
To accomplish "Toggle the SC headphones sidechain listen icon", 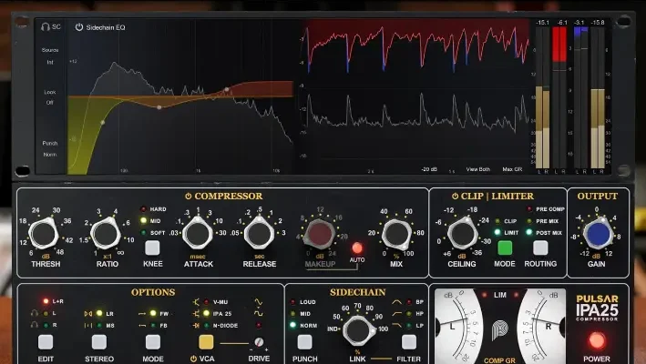I will 46,27.
